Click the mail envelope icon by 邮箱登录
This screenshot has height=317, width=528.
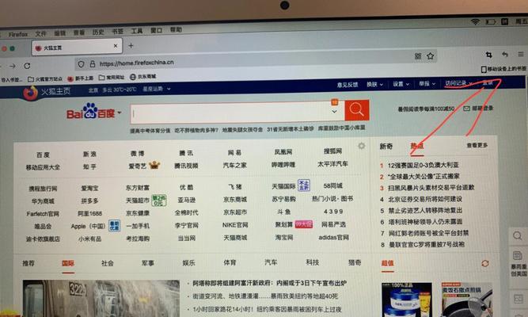point(466,109)
